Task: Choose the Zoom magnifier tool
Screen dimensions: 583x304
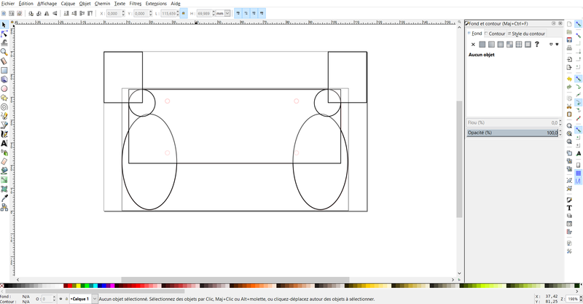Action: pos(4,52)
